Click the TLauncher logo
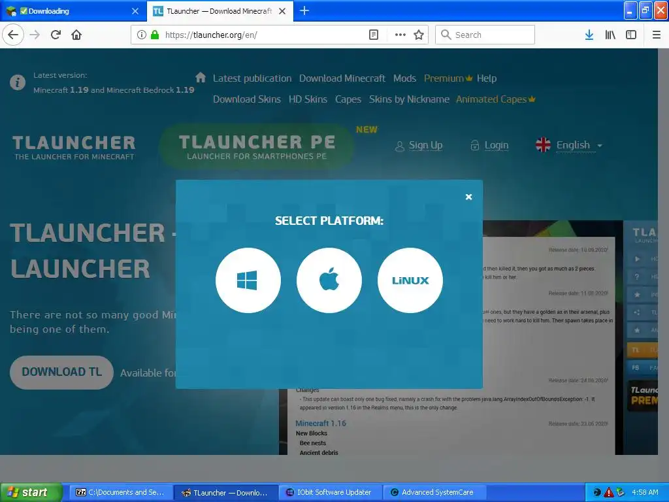This screenshot has height=502, width=669. 74,148
